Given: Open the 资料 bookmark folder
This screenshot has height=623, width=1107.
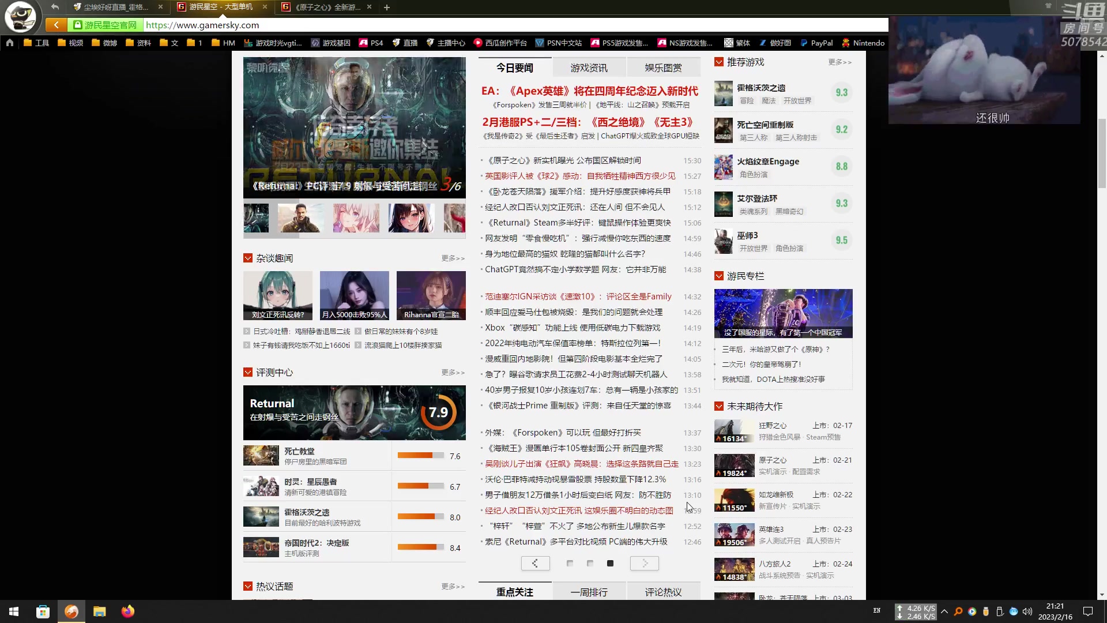Looking at the screenshot, I should [x=138, y=43].
